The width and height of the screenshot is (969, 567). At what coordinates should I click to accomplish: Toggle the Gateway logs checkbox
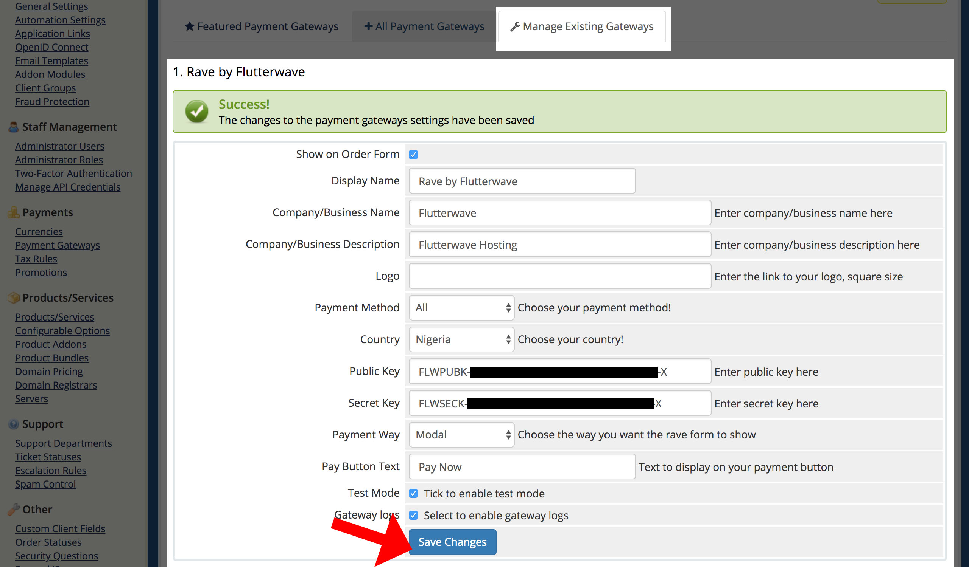(x=413, y=515)
